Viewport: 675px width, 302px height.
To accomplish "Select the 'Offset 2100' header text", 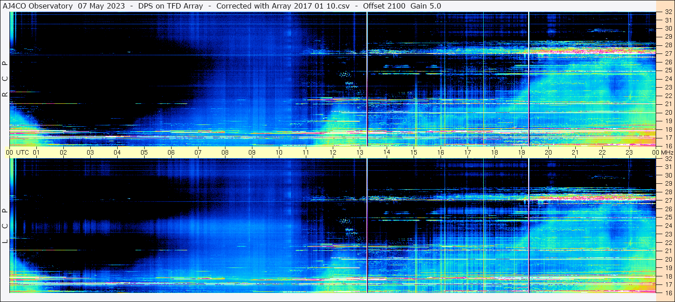I will pos(384,6).
